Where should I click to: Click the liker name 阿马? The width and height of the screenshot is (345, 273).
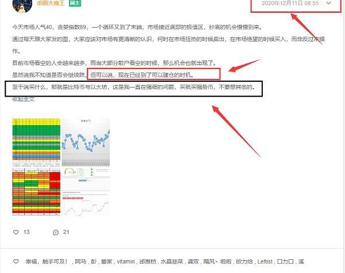80,261
